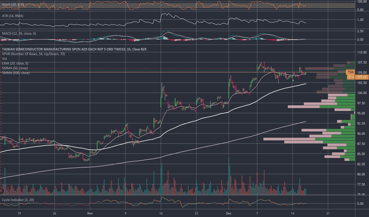Click the 92.50 price axis label
The width and height of the screenshot is (369, 217).
pyautogui.click(x=362, y=123)
